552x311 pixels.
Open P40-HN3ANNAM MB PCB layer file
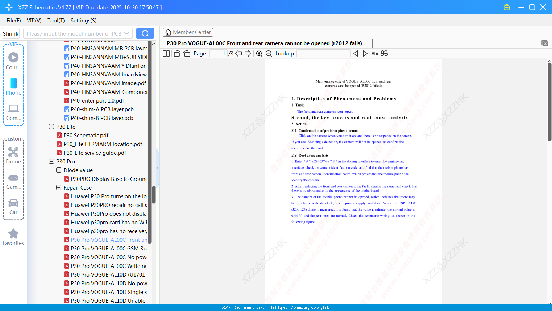pos(105,48)
